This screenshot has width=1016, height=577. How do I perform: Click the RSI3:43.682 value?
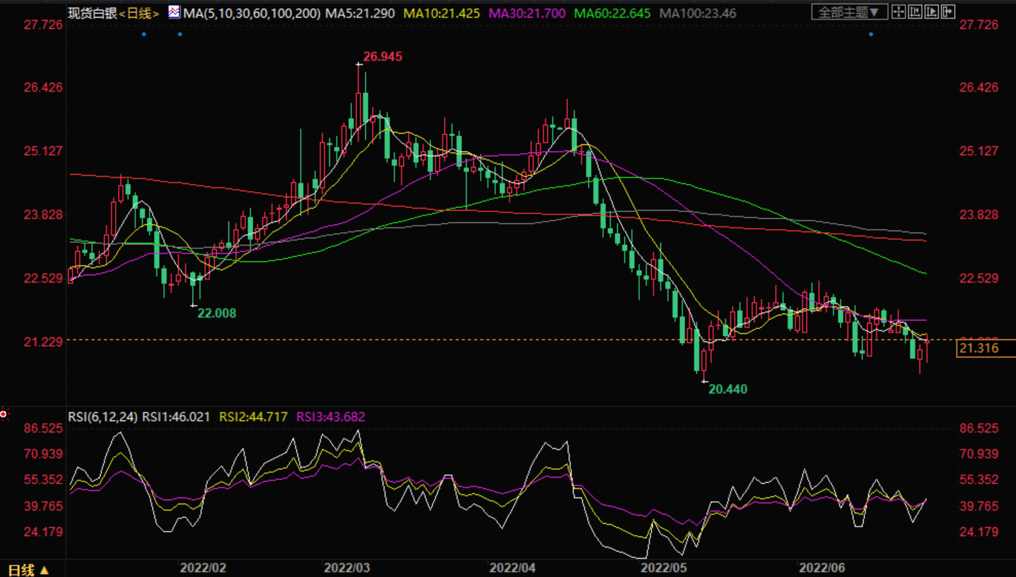[x=330, y=417]
